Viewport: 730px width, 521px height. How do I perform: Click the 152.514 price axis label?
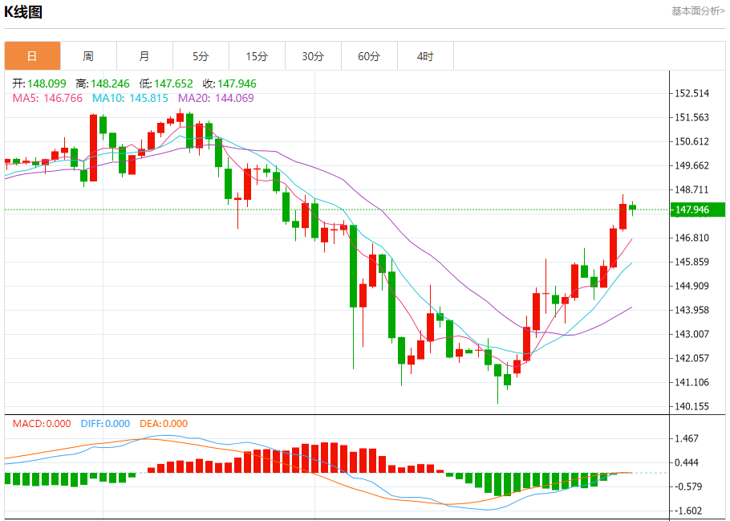[691, 93]
